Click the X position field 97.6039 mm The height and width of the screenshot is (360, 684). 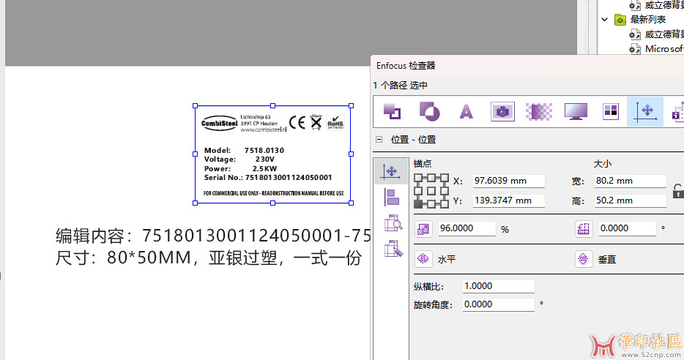pos(509,181)
